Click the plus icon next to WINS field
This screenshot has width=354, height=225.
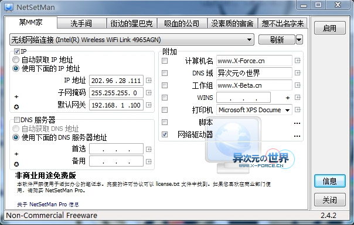[x=288, y=98]
